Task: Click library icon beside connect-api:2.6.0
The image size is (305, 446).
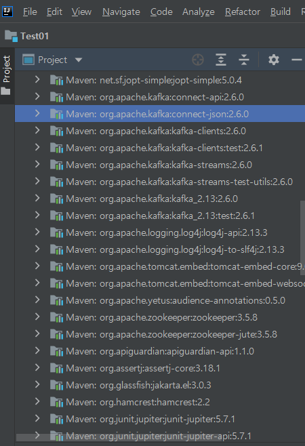Action: 57,97
